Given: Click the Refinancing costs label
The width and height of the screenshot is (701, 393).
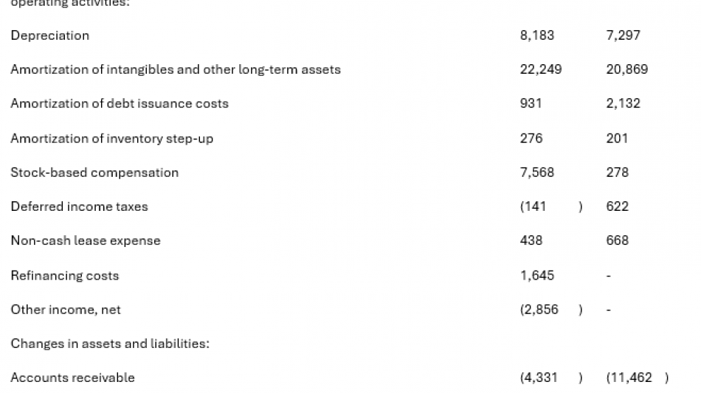Looking at the screenshot, I should (64, 276).
